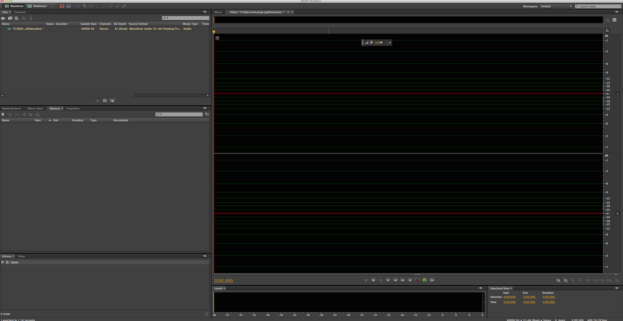Image resolution: width=623 pixels, height=321 pixels.
Task: Toggle Loop Playback in transport bar
Action: pyautogui.click(x=424, y=280)
